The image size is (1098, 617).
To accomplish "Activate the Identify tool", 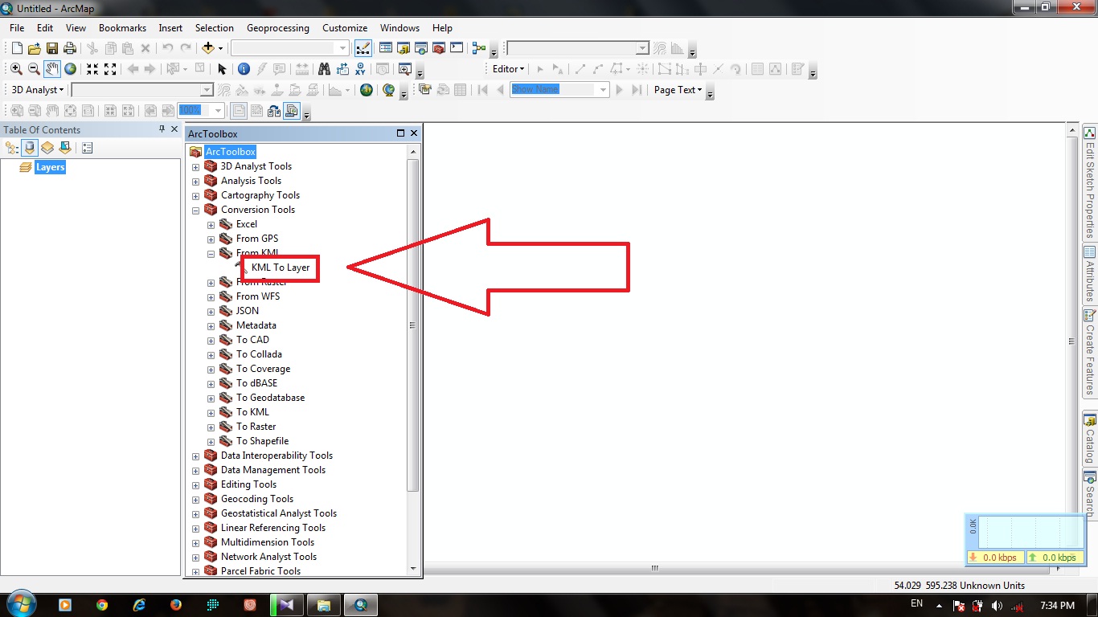I will [x=244, y=69].
